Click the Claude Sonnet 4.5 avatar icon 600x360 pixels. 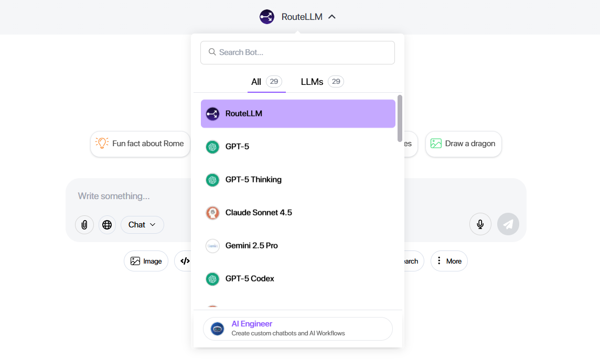(x=212, y=213)
